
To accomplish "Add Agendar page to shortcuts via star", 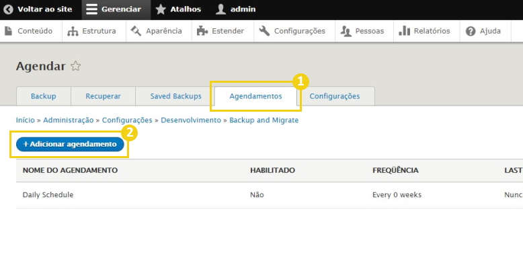I will tap(76, 66).
